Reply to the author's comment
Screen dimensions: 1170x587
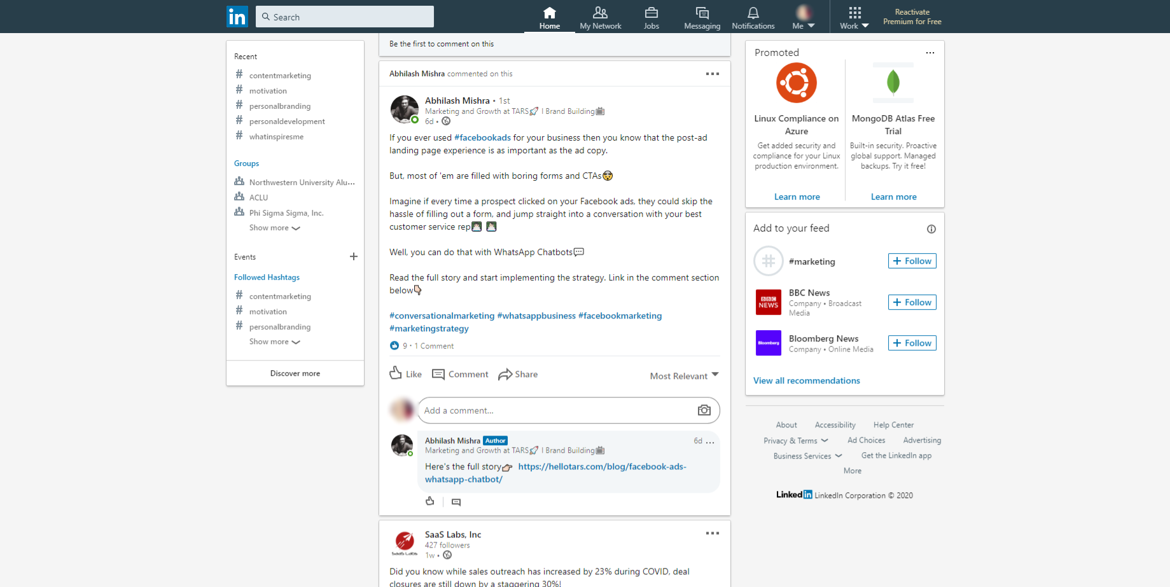(x=456, y=502)
